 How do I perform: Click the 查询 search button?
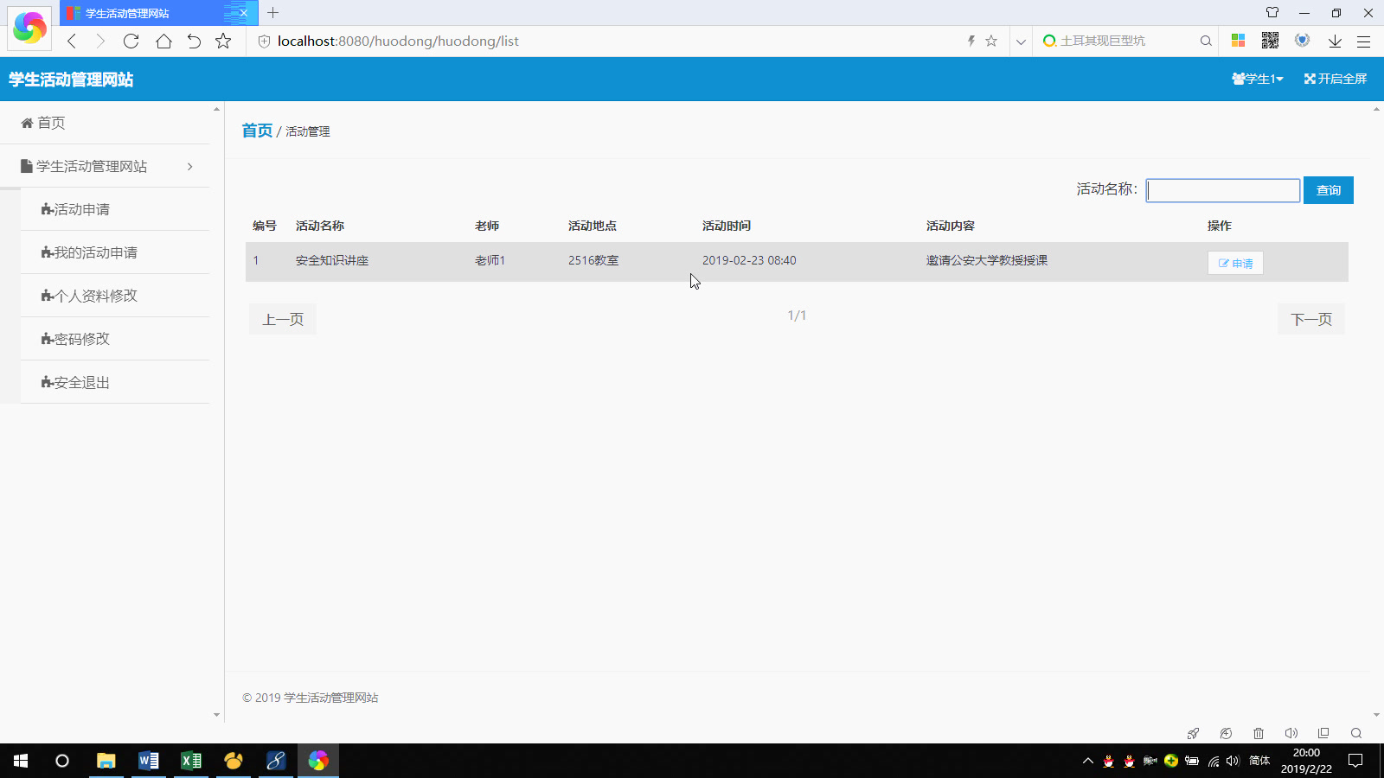point(1329,190)
